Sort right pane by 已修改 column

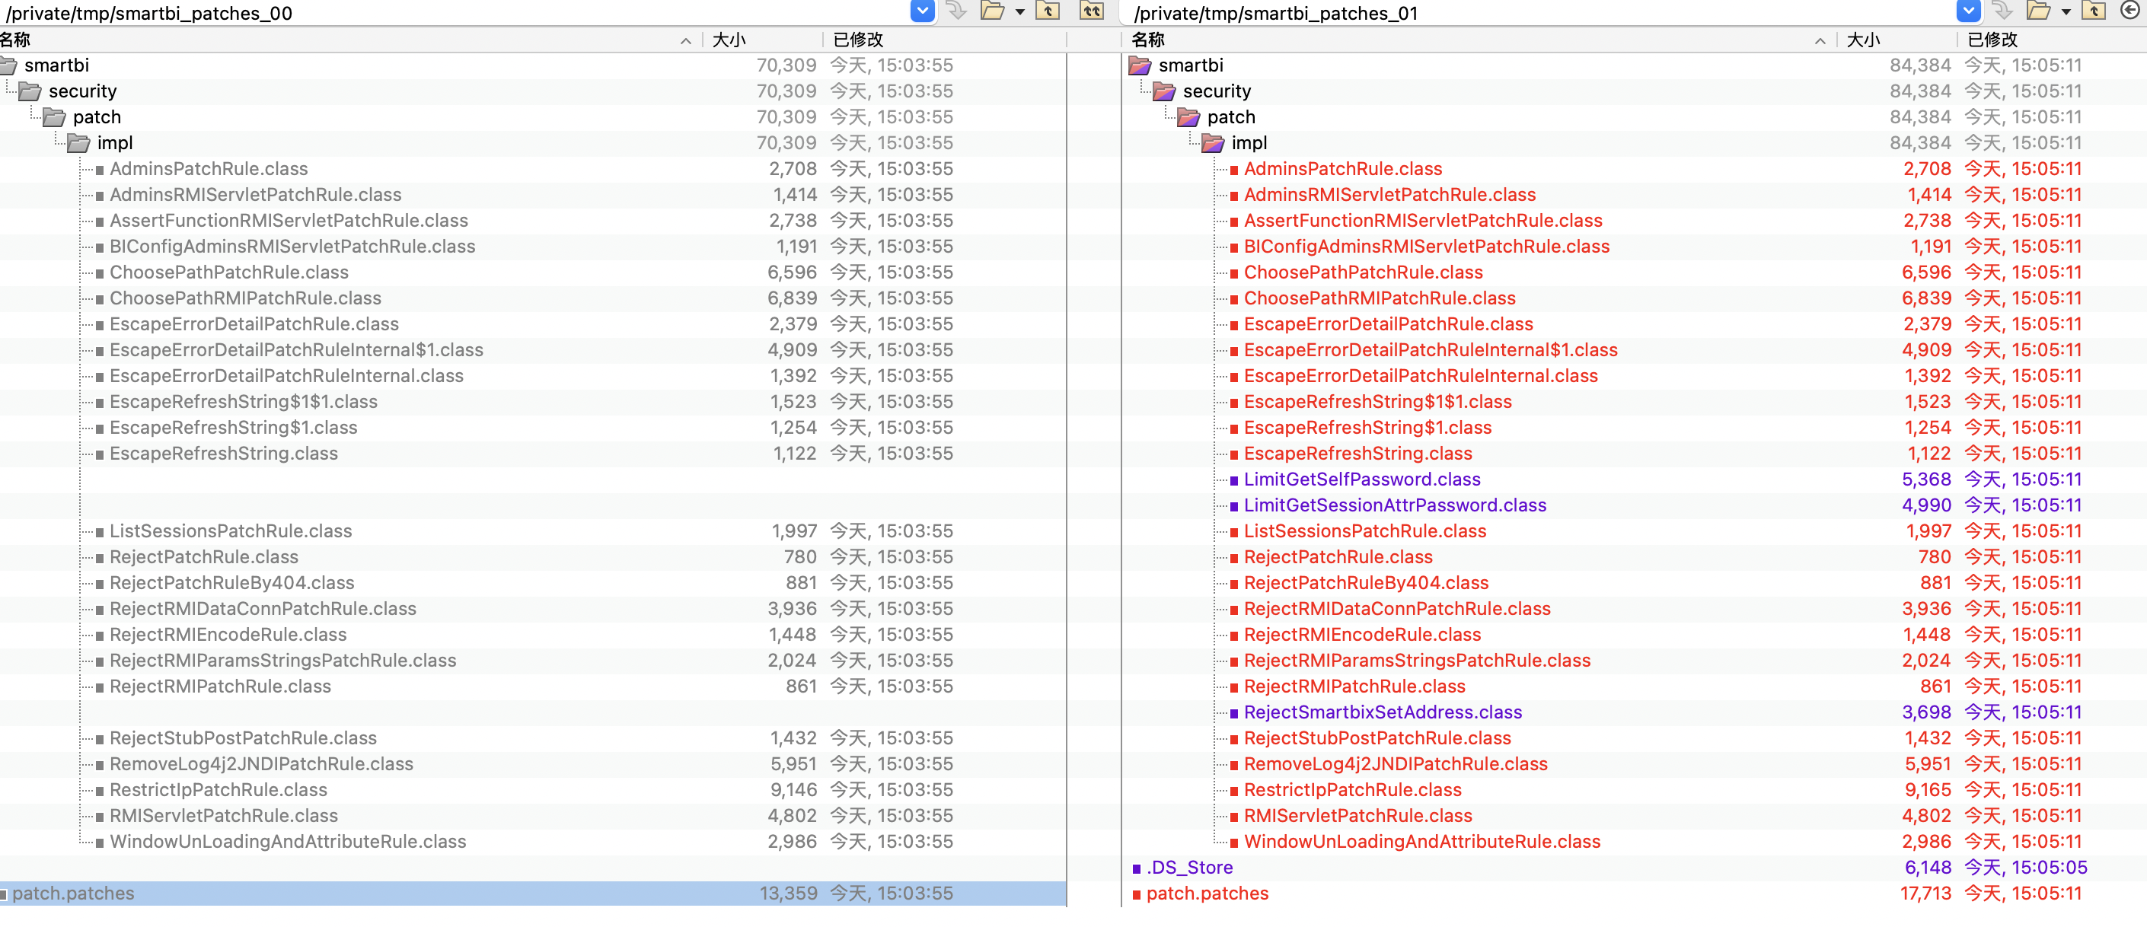point(2052,40)
